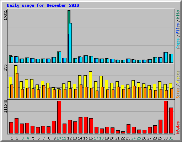
Task: Click day label 30 on the x-axis
Action: click(165, 138)
